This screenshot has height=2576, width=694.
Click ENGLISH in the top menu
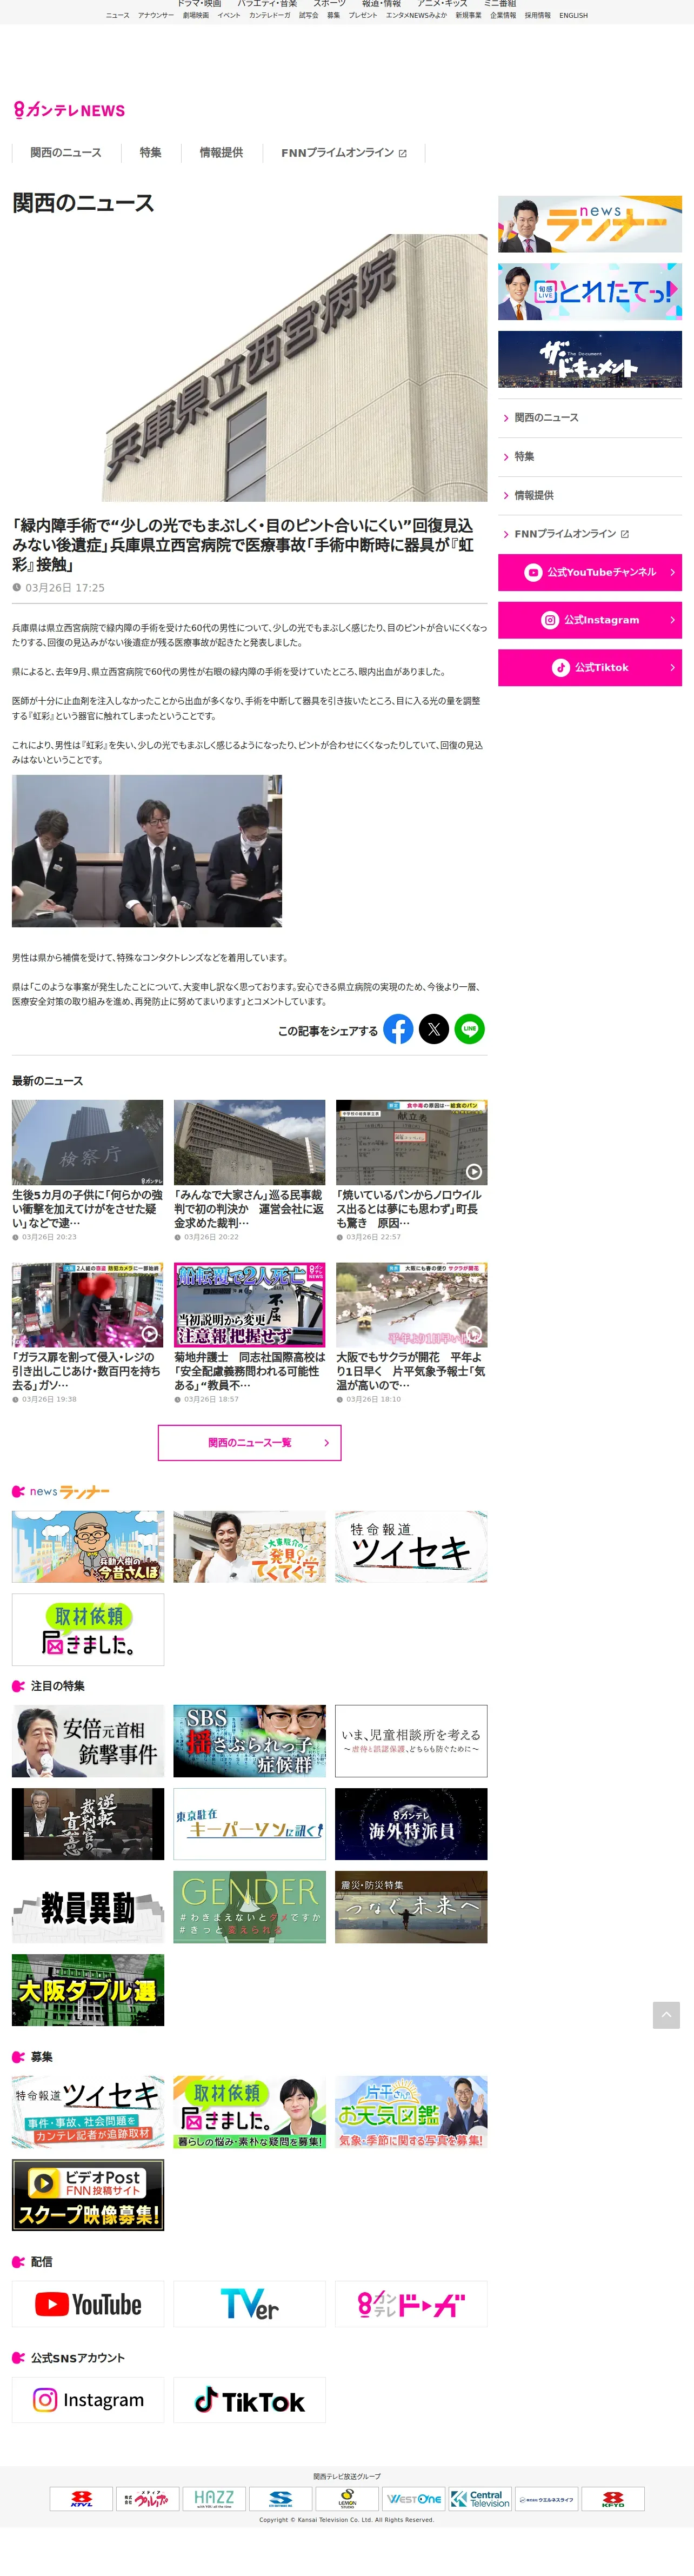tap(574, 16)
